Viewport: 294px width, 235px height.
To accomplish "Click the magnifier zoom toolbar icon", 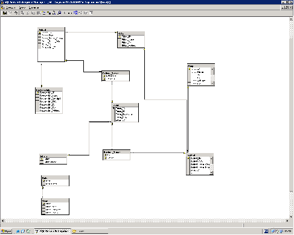I will click(59, 13).
